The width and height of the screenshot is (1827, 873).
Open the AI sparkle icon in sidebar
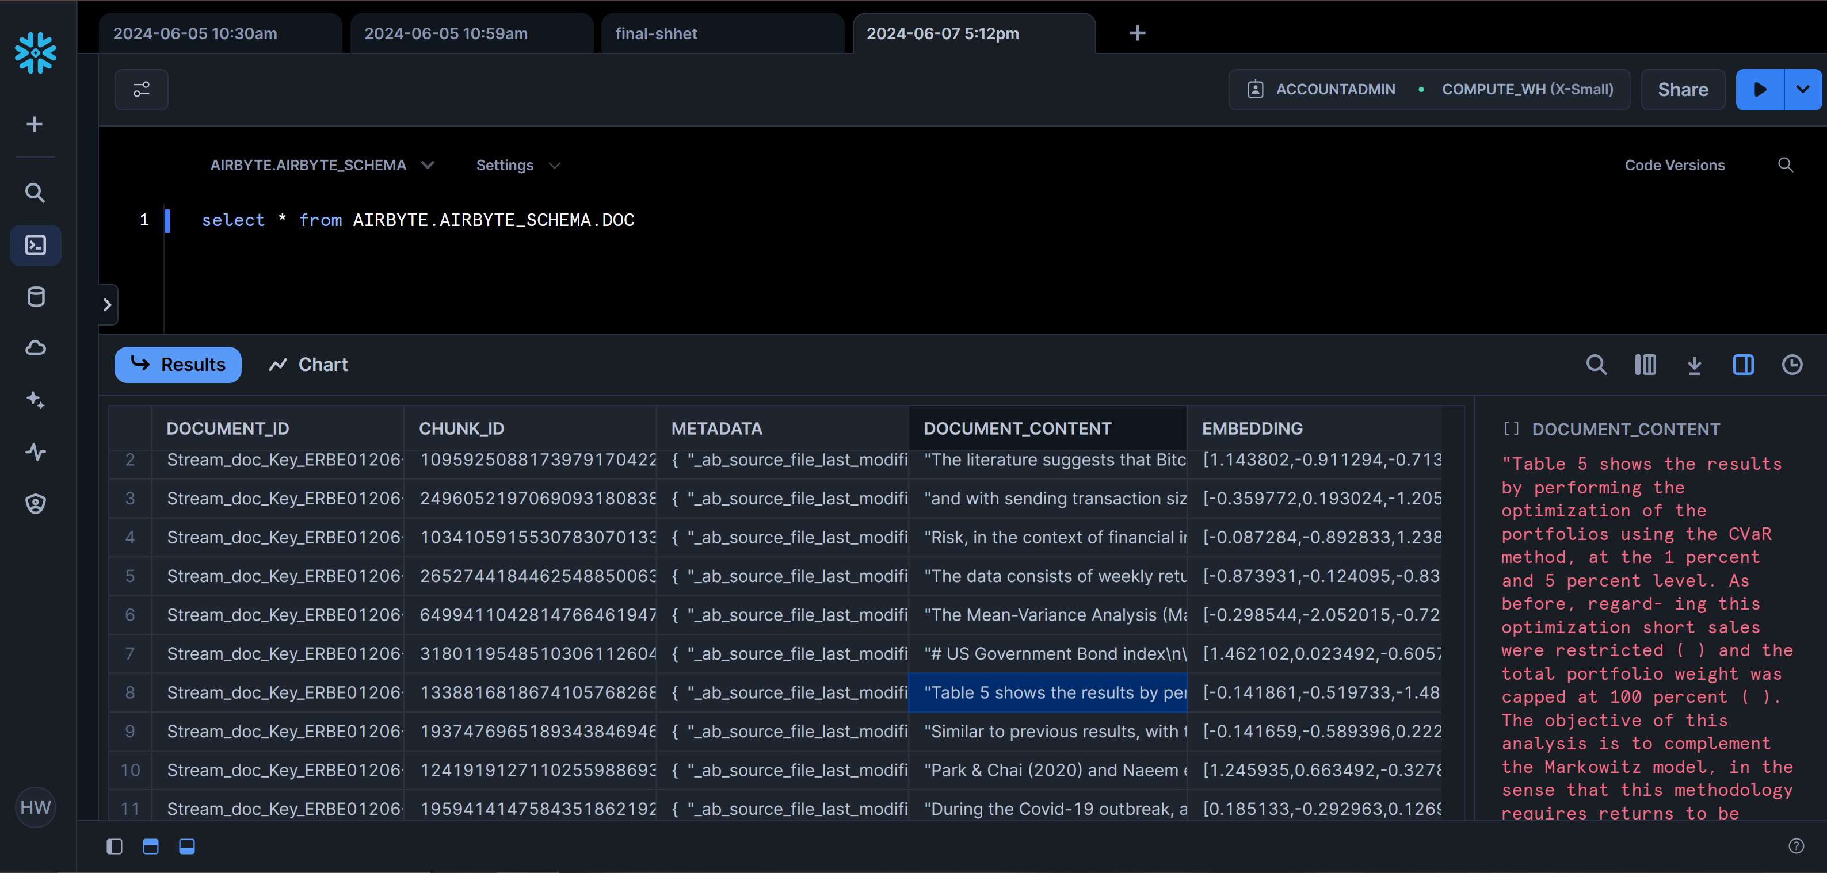pyautogui.click(x=36, y=400)
